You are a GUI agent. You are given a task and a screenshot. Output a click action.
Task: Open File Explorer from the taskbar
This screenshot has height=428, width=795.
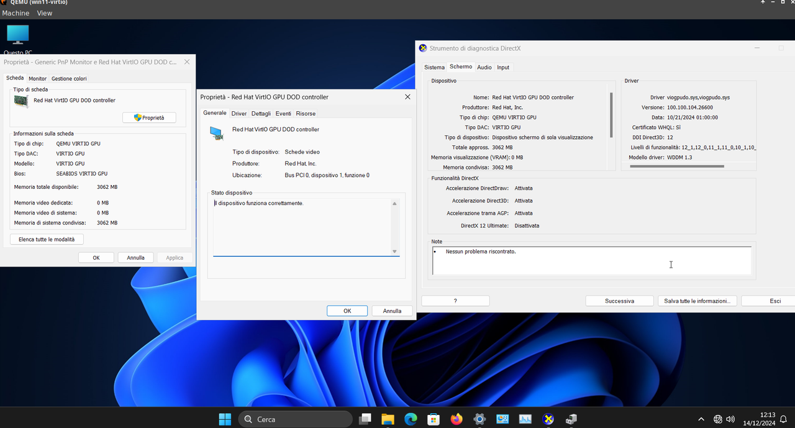click(388, 419)
